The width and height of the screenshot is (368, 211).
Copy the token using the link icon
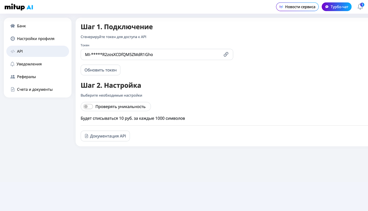(226, 55)
